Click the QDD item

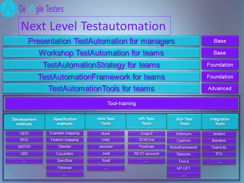click(24, 133)
